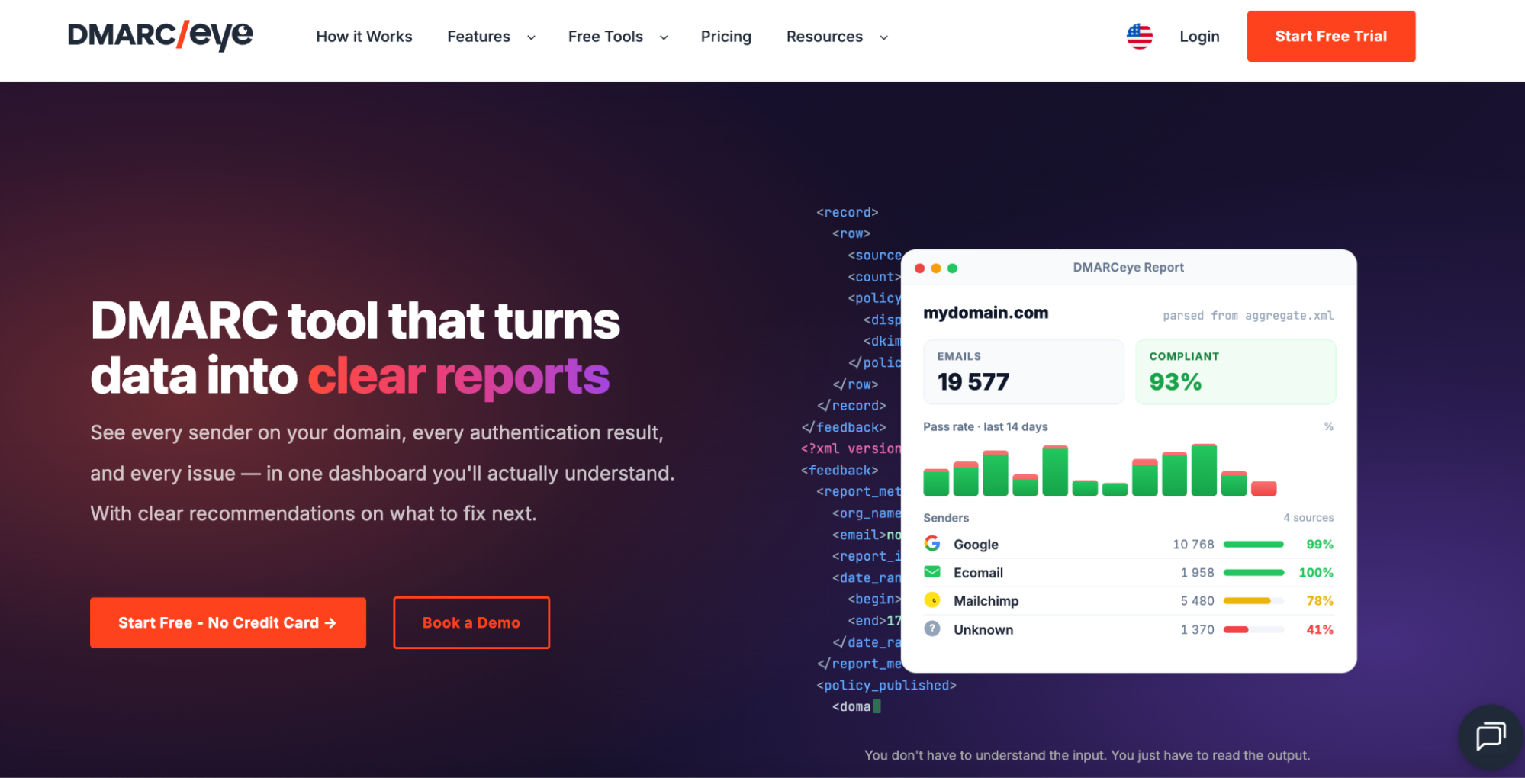
Task: Click the 'You don't have to understand' caption
Action: [x=1087, y=755]
